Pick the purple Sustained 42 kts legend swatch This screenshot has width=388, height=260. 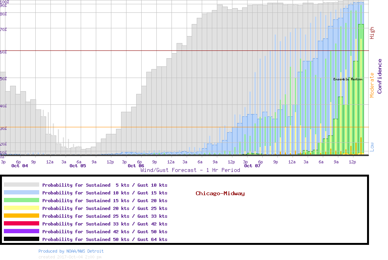point(21,232)
